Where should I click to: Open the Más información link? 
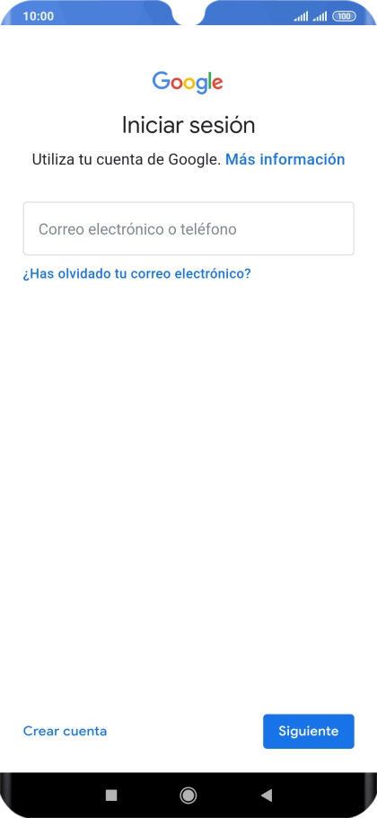[285, 159]
